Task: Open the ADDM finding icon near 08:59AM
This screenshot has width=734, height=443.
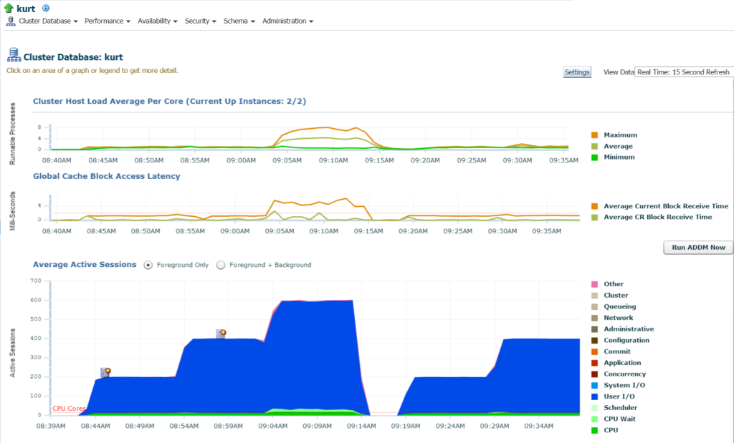Action: tap(221, 334)
